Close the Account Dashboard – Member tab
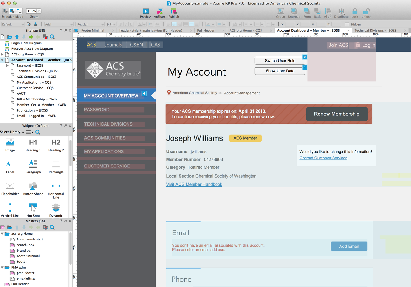Screen dimensions: 411x287 click(348, 31)
